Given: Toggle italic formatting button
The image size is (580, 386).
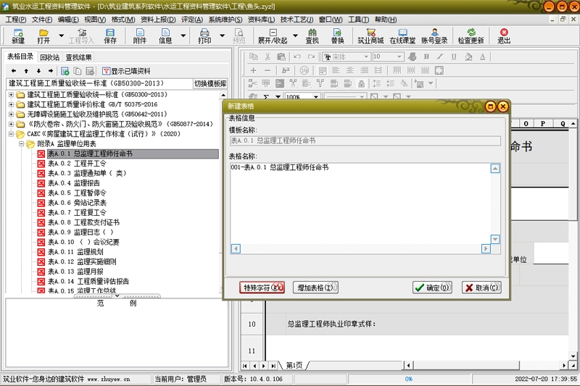Looking at the screenshot, I should (440, 56).
